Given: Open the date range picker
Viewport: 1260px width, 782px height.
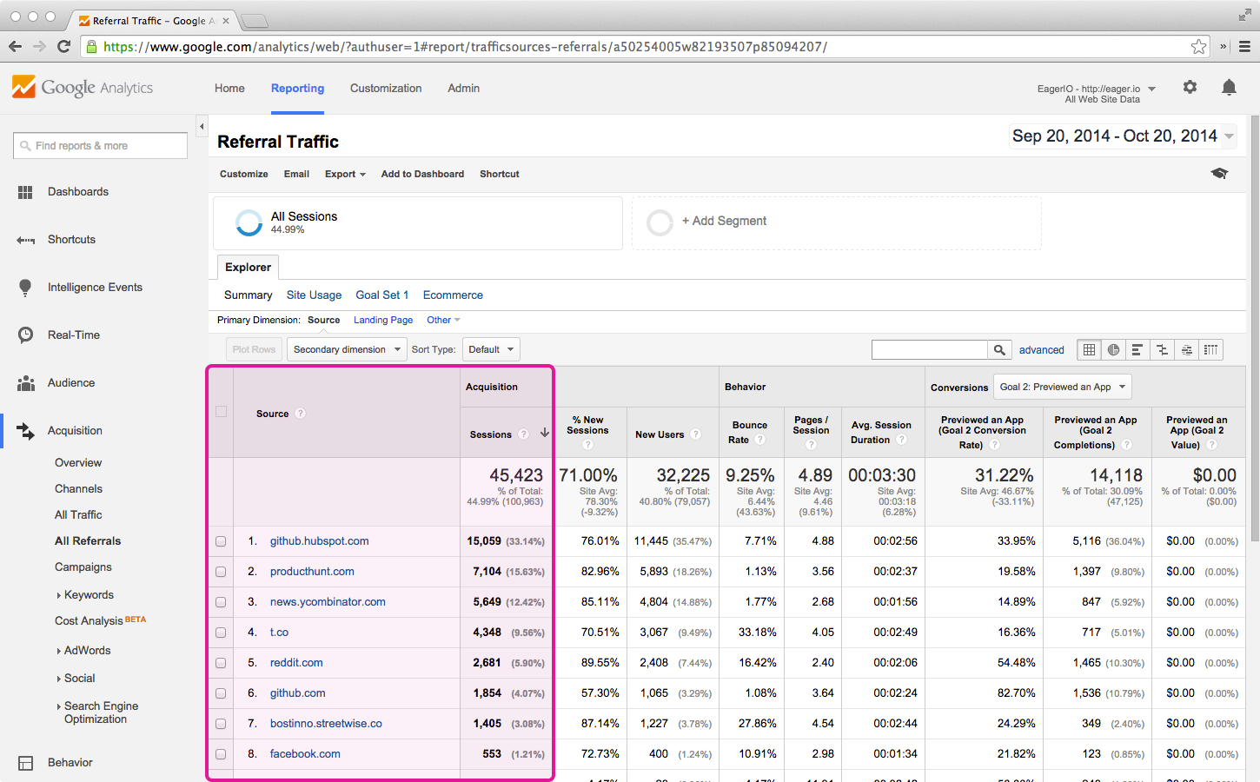Looking at the screenshot, I should 1123,136.
